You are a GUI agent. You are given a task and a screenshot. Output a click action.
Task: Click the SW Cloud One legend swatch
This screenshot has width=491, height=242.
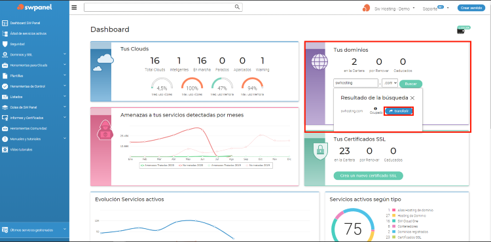pyautogui.click(x=395, y=221)
